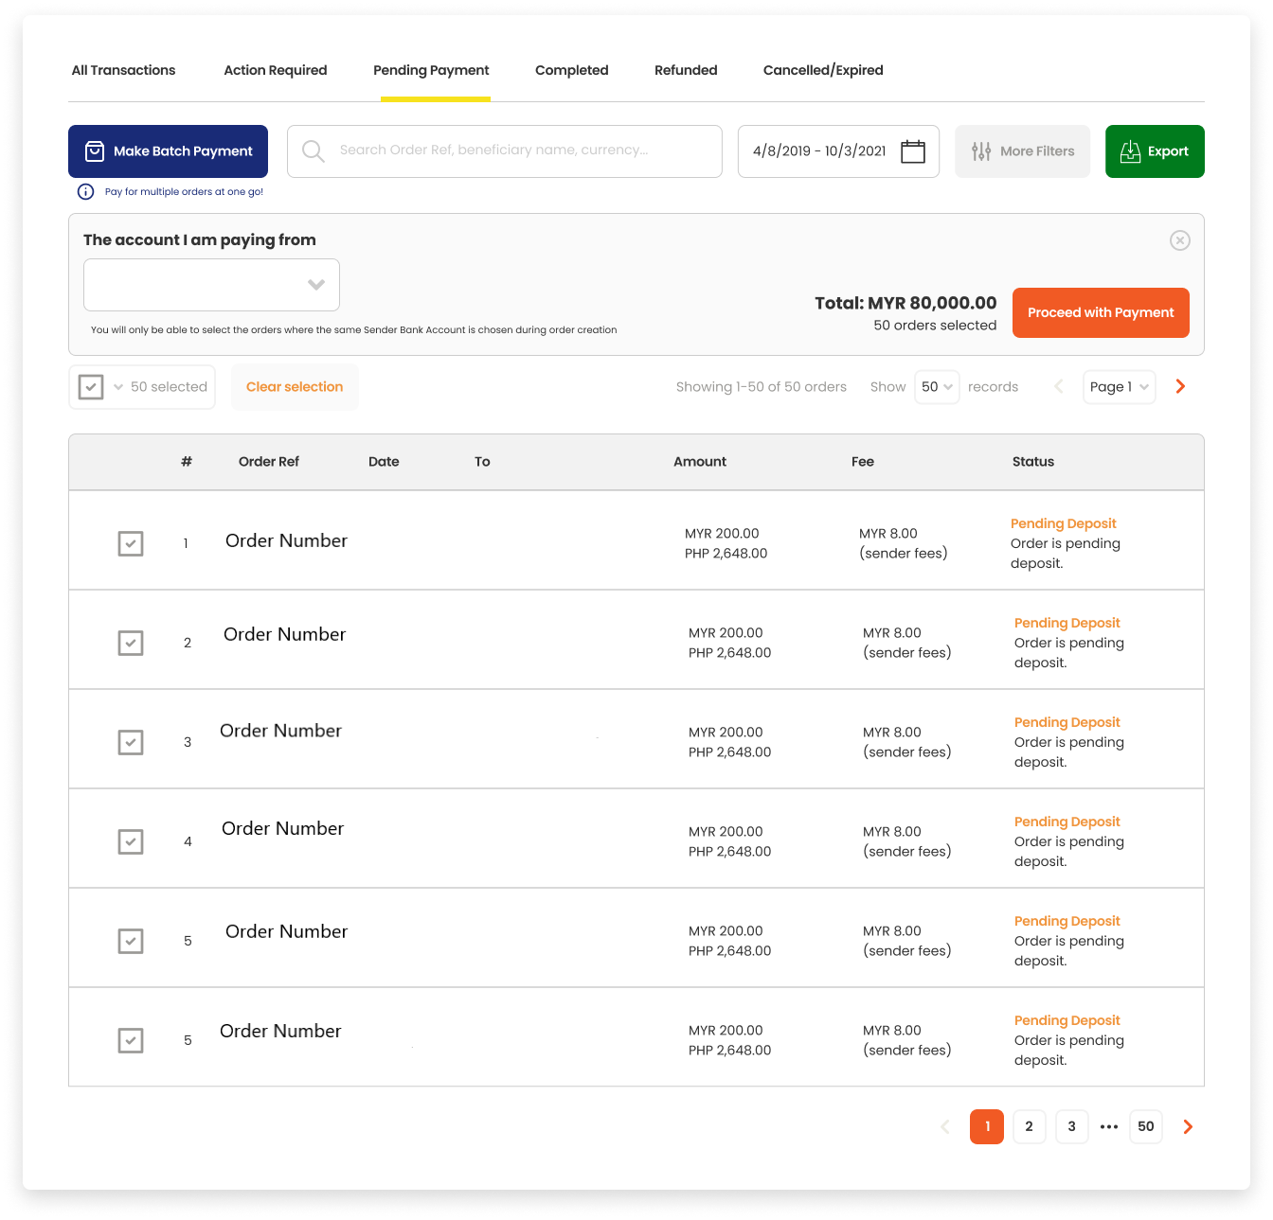The image size is (1273, 1220).
Task: Click the info icon beside batch payment hint
Action: 85,192
